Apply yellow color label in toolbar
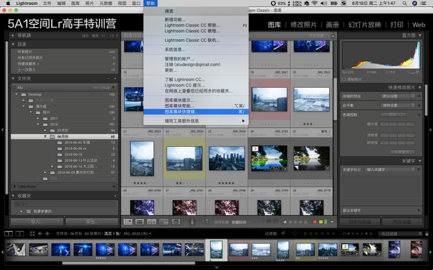 click(x=321, y=222)
